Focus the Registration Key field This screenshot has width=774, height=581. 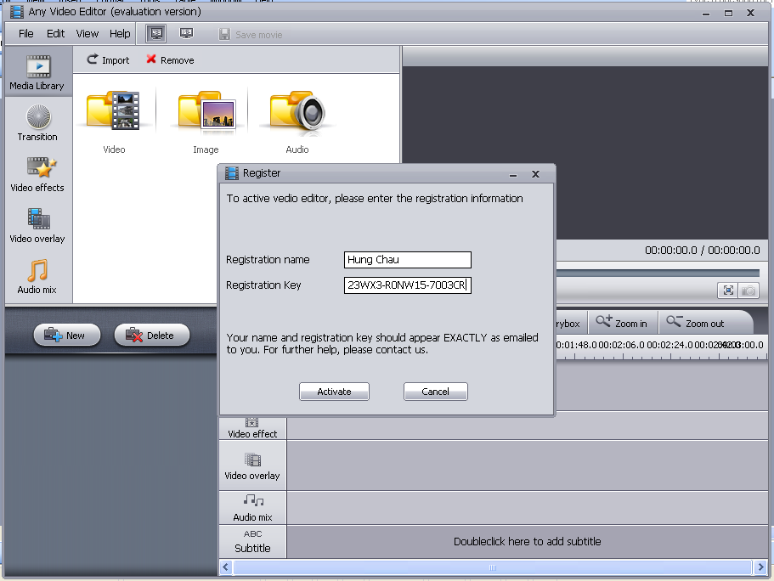coord(408,285)
